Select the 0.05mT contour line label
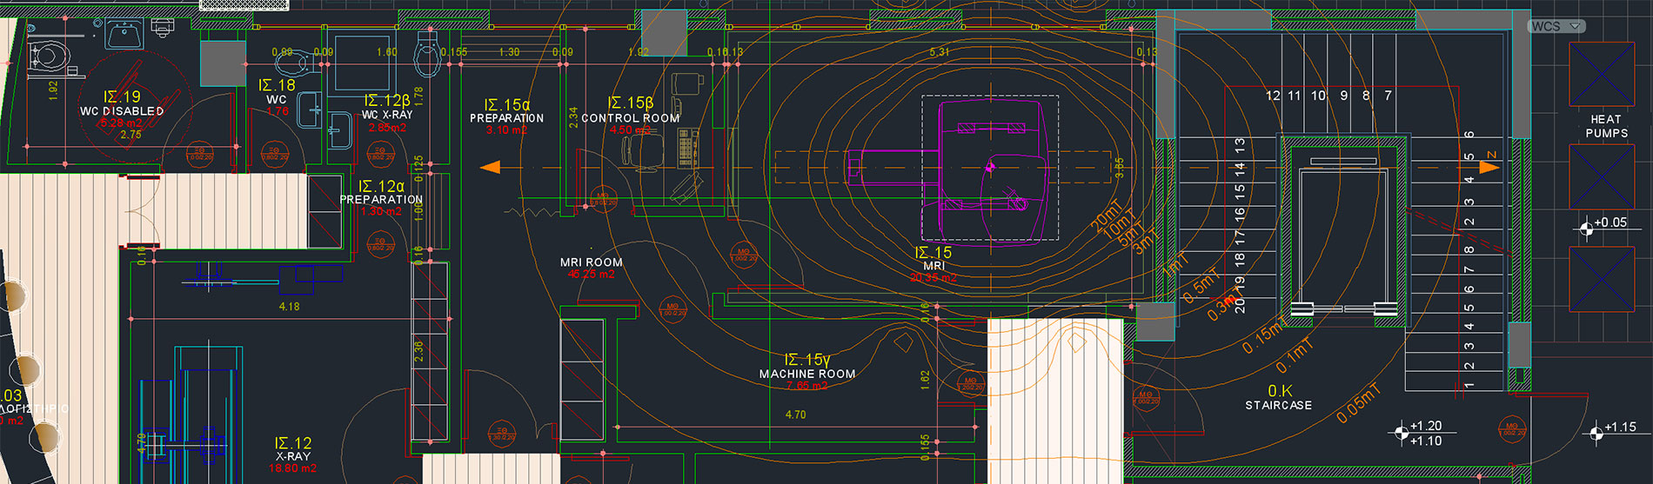1653x484 pixels. click(x=1358, y=404)
